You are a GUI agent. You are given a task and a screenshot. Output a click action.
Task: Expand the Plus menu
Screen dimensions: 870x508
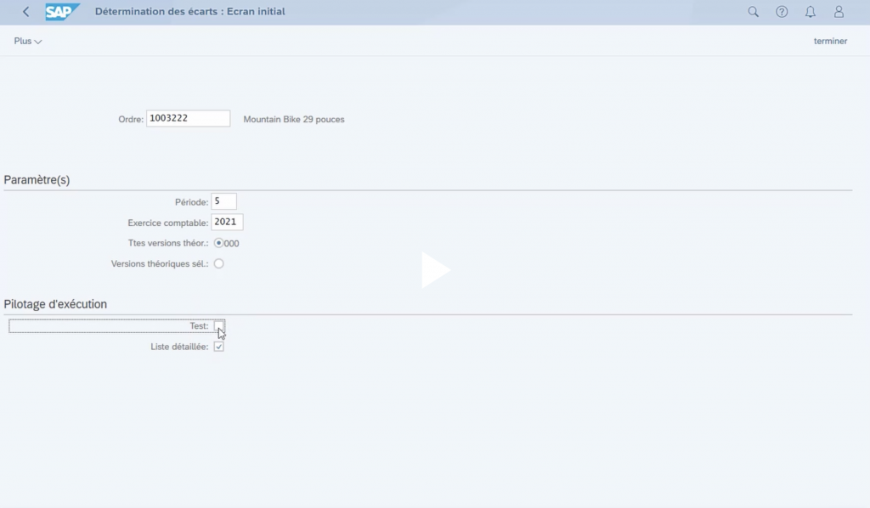28,41
